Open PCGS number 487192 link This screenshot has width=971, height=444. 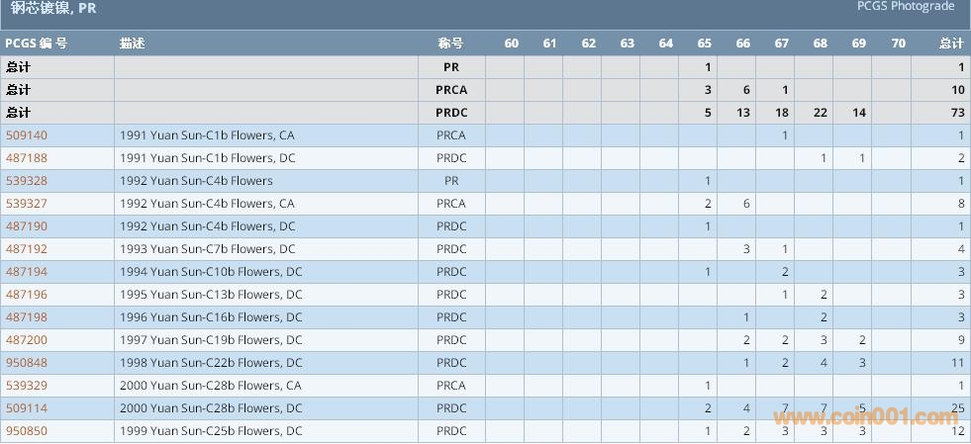(x=27, y=249)
